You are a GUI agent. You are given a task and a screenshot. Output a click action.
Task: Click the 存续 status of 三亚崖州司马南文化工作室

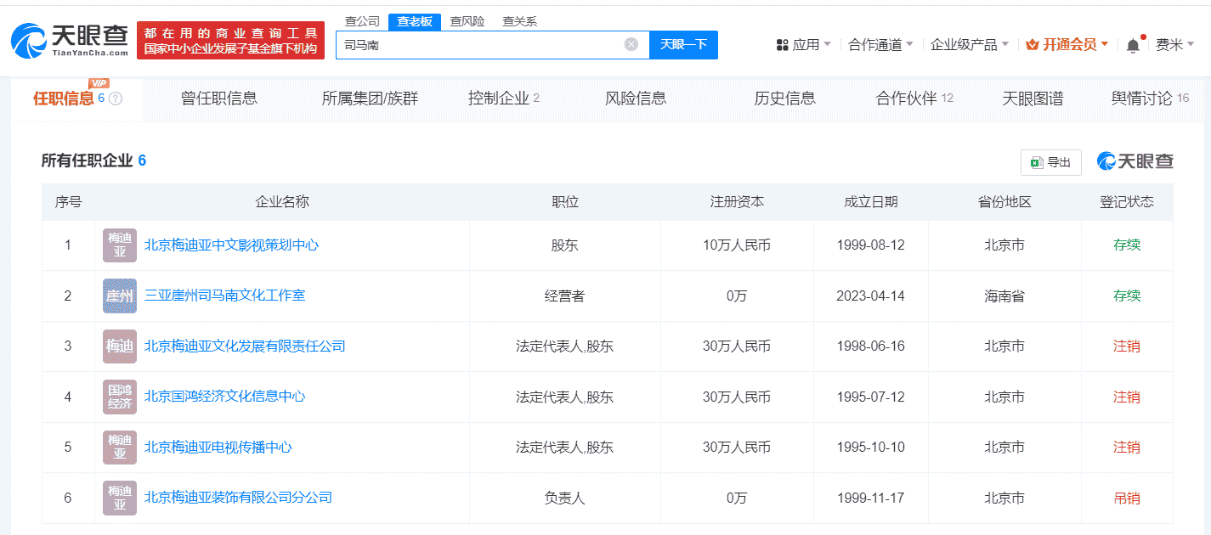click(1127, 296)
